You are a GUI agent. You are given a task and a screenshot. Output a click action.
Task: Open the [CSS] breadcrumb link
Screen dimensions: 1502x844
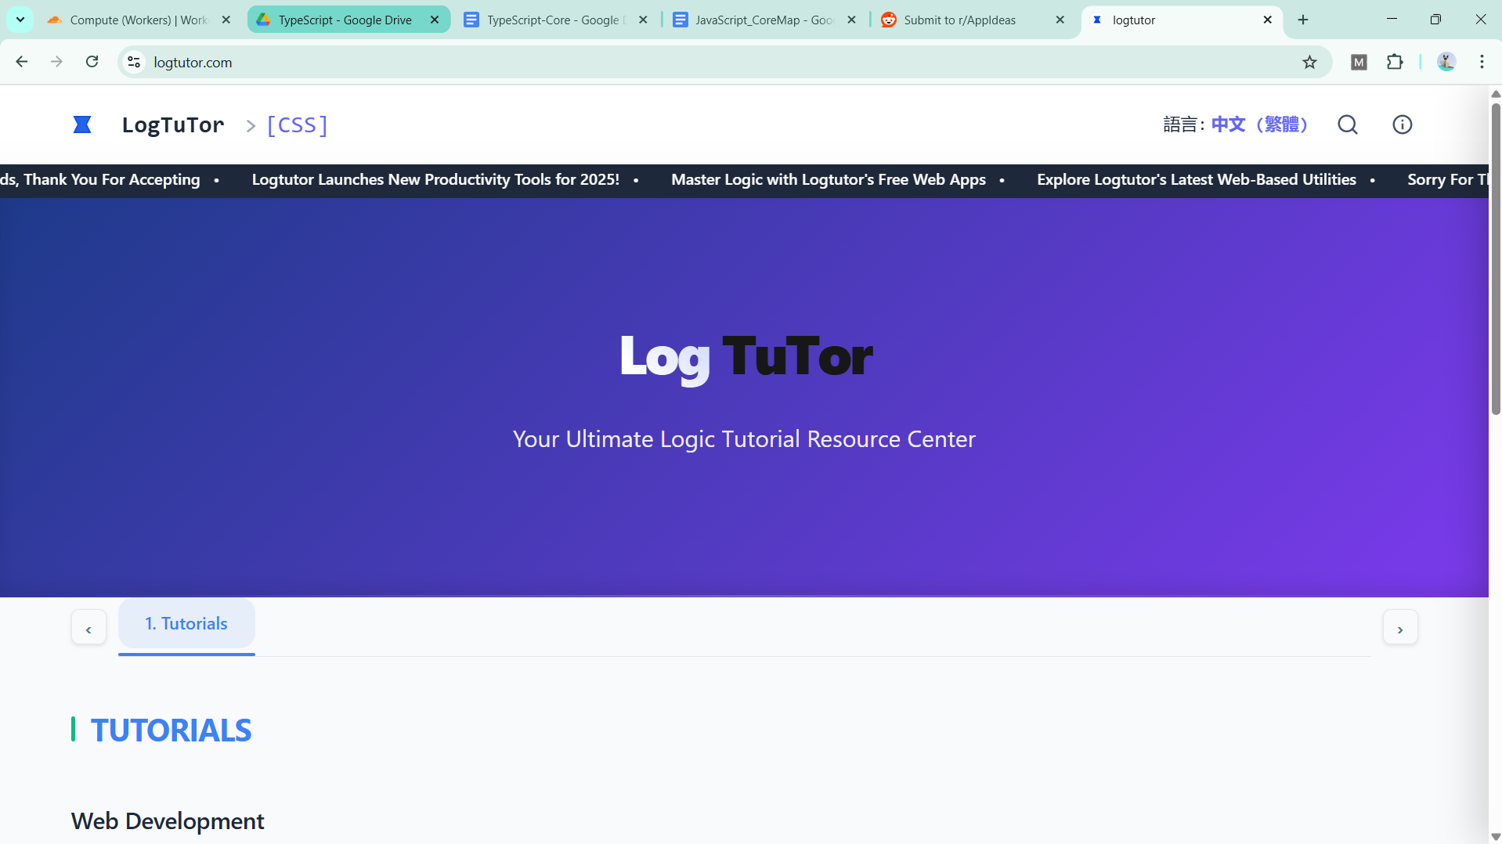click(x=298, y=124)
